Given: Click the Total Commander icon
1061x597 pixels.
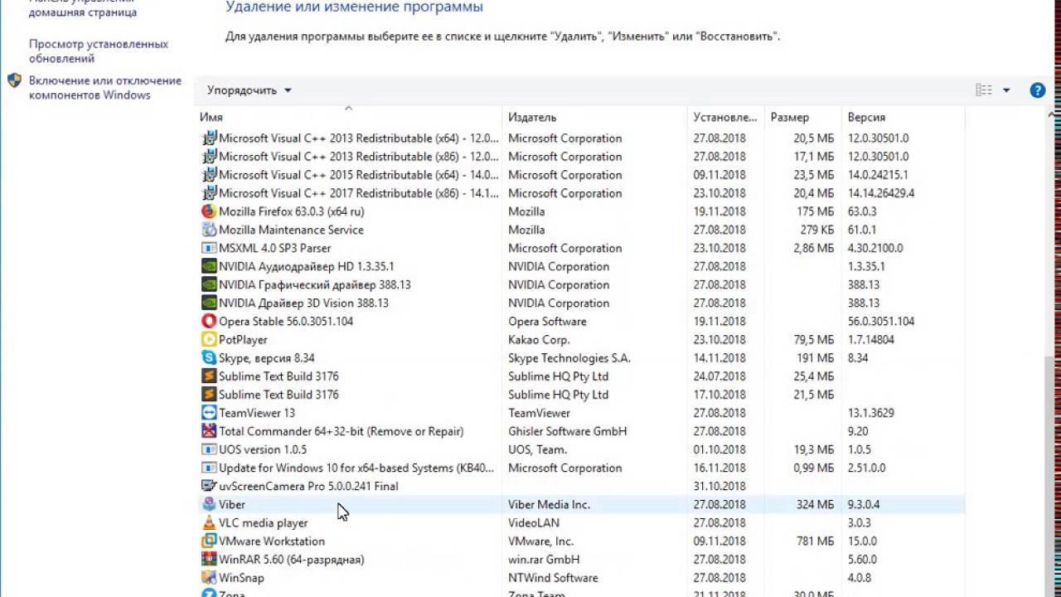Looking at the screenshot, I should point(209,431).
